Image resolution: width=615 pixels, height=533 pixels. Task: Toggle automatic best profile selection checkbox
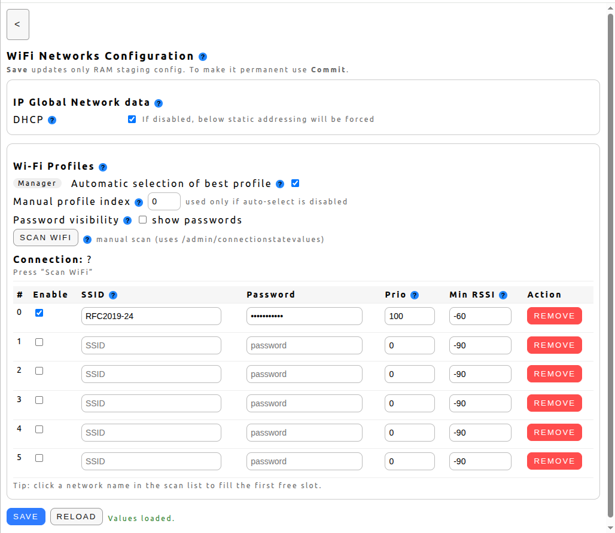[x=295, y=183]
